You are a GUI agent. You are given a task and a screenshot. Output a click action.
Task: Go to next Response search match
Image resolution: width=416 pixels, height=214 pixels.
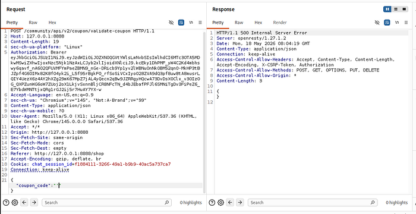coord(240,203)
